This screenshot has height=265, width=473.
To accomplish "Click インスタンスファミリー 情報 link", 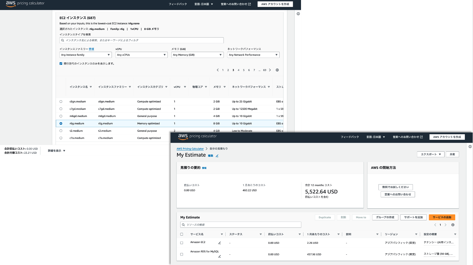I will pos(91,49).
